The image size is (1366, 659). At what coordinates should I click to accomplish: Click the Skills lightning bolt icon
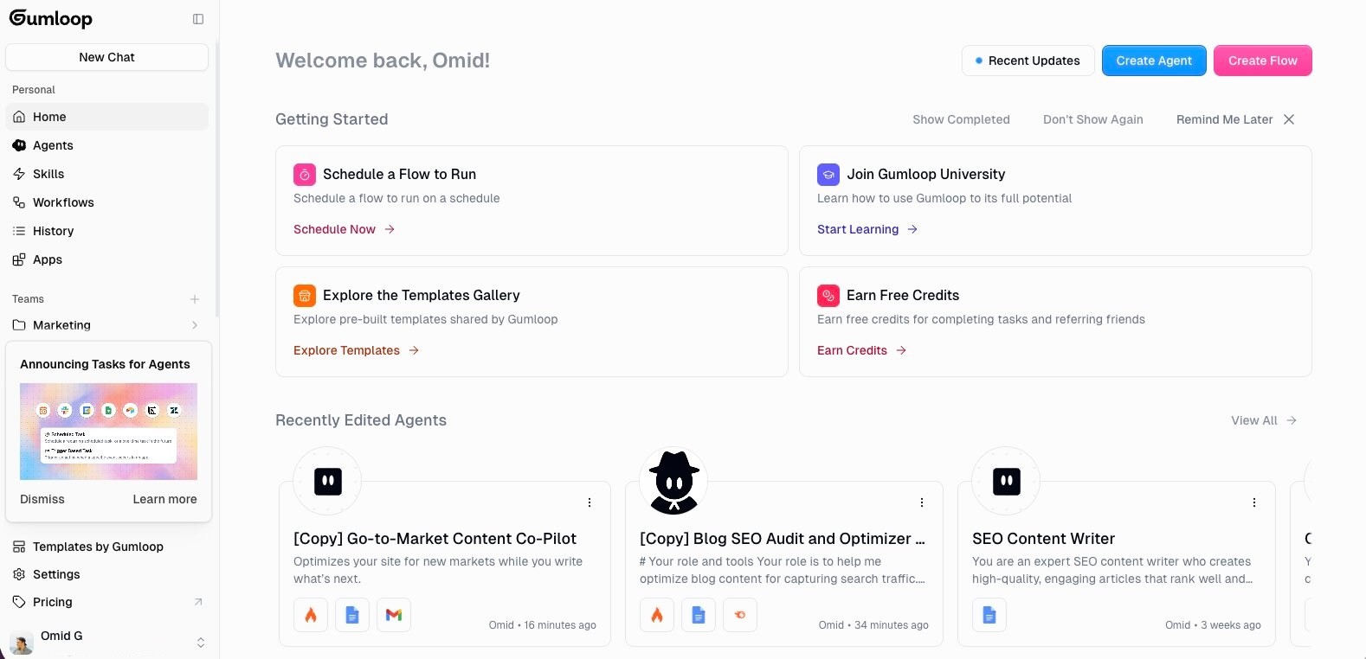(19, 174)
